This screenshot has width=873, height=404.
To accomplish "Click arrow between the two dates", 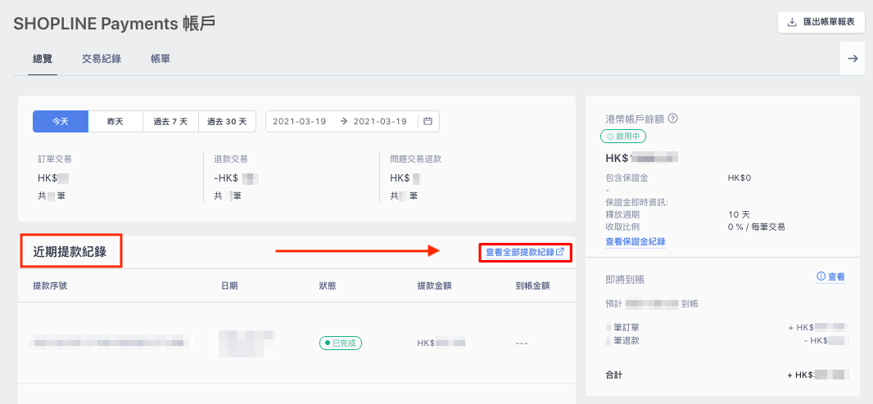I will pos(343,121).
